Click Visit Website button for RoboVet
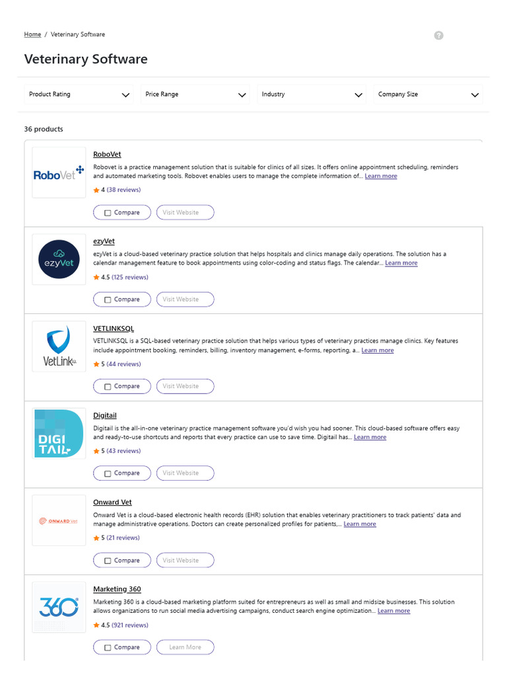The width and height of the screenshot is (507, 677). tap(186, 212)
